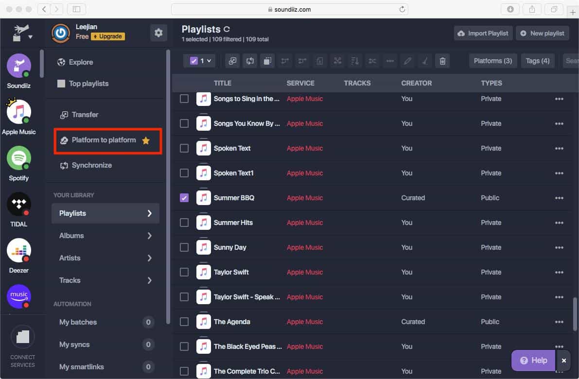
Task: Uncheck the Summer BBQ playlist checkbox
Action: [x=184, y=198]
